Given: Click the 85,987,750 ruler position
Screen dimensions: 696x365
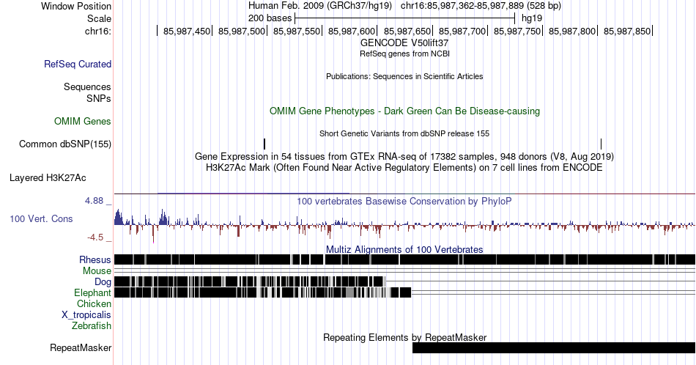Looking at the screenshot, I should point(517,31).
